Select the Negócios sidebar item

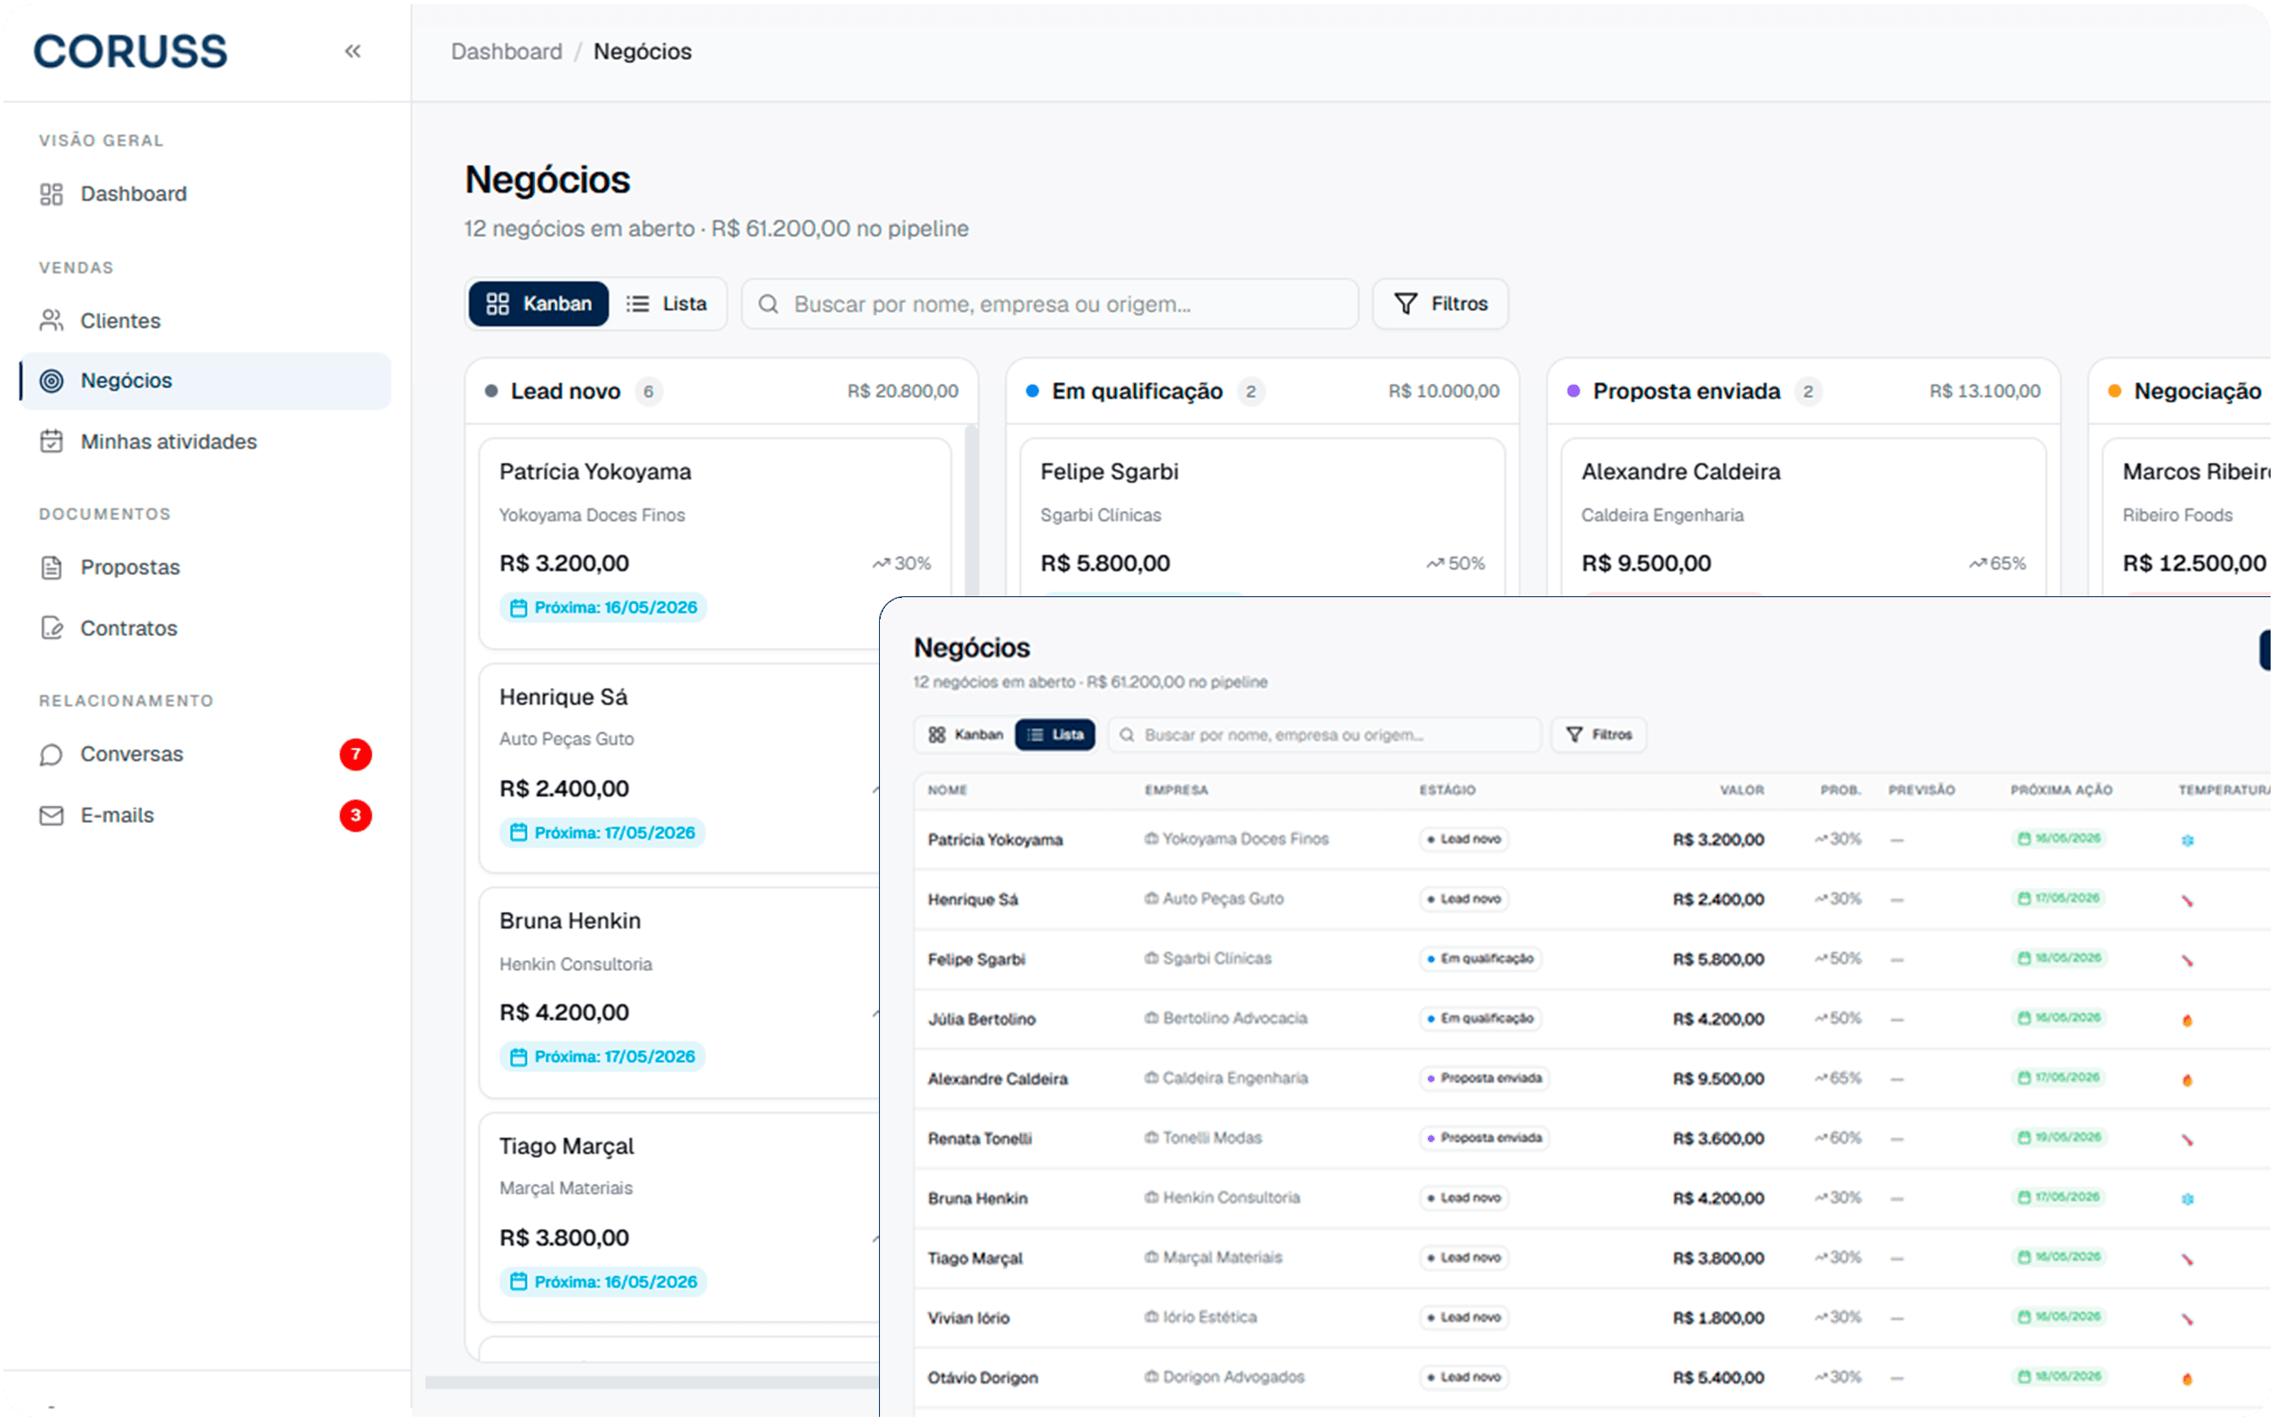pyautogui.click(x=206, y=381)
